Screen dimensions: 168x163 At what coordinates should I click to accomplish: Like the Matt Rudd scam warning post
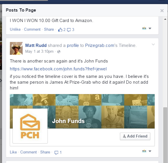[13, 152]
